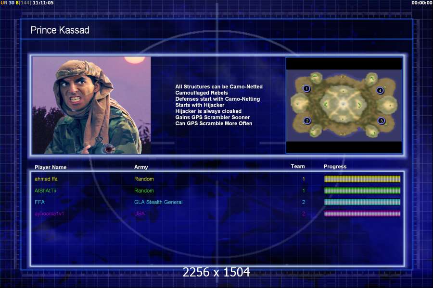Click the 'Army' column header
This screenshot has width=433, height=288.
coord(141,167)
